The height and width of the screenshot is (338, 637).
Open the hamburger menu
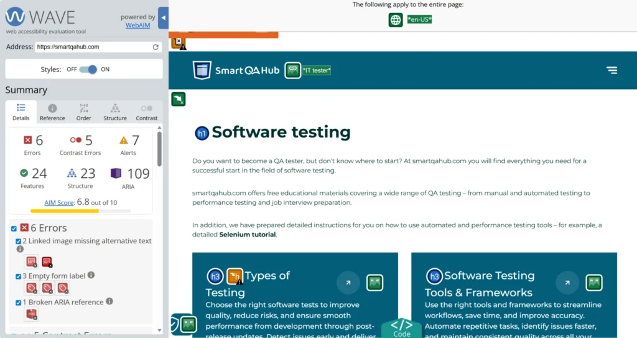(x=612, y=70)
